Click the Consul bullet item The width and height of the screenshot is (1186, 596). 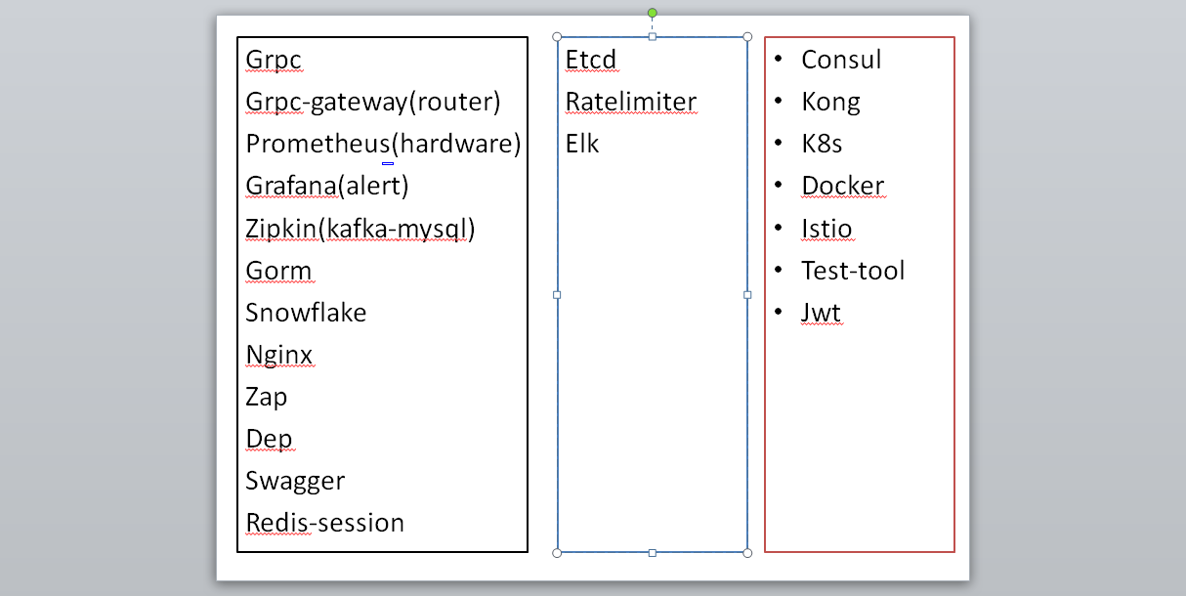pyautogui.click(x=841, y=60)
